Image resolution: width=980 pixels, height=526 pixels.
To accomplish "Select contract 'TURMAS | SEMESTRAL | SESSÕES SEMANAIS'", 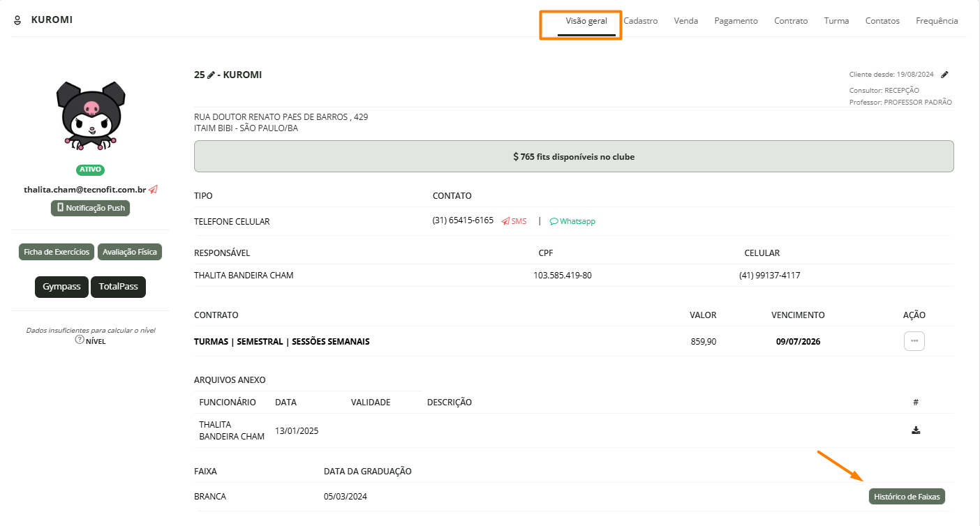I will [x=282, y=342].
